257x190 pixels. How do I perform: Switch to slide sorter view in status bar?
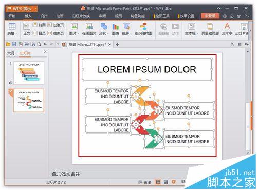[x=166, y=182]
